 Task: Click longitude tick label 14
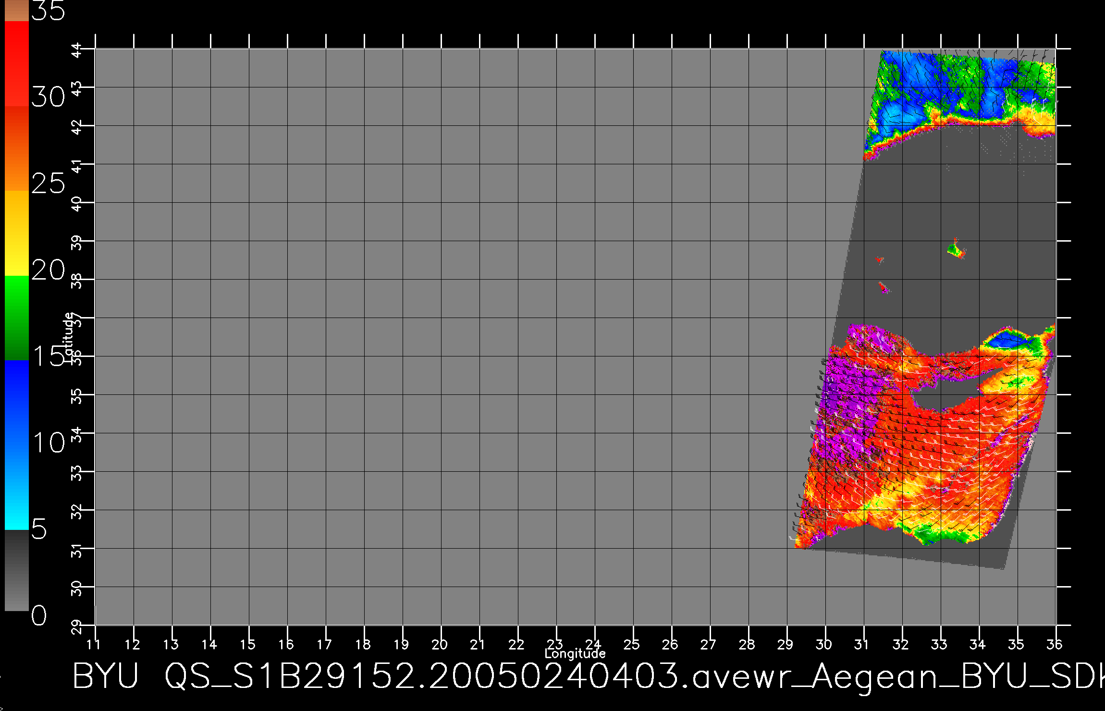point(209,644)
